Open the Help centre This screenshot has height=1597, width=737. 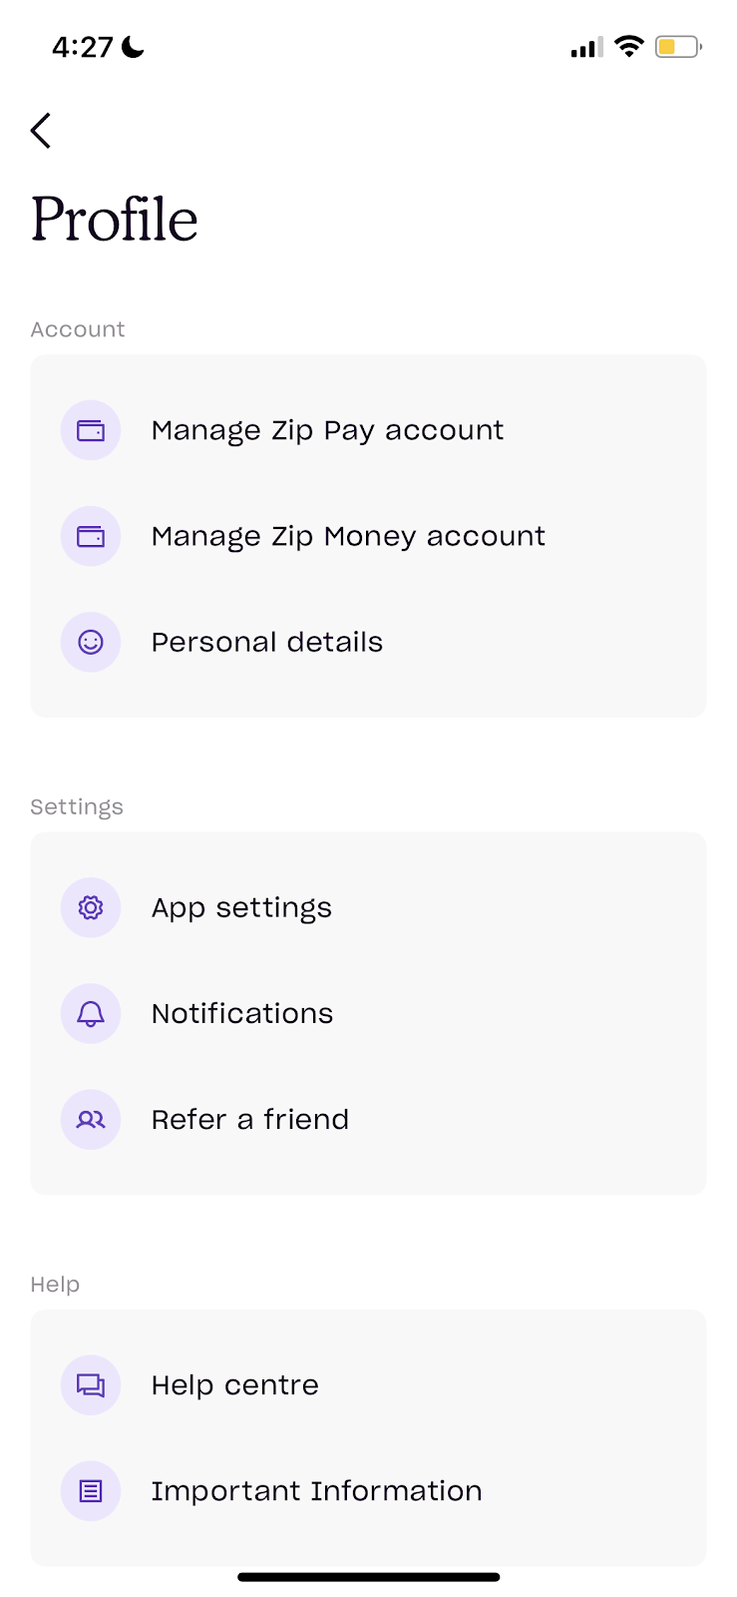(235, 1384)
